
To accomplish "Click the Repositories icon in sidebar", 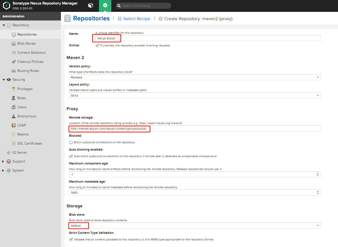I will tap(14, 35).
